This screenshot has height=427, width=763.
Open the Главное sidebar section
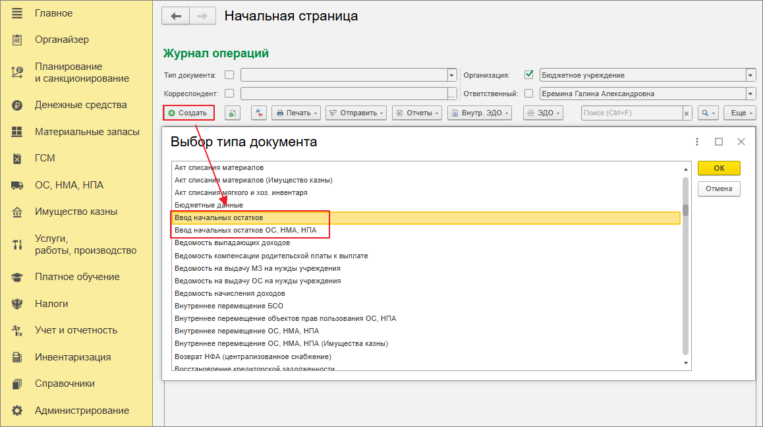pyautogui.click(x=53, y=13)
